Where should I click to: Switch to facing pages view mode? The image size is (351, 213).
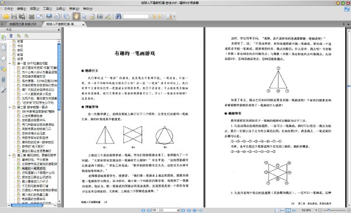coord(288,210)
